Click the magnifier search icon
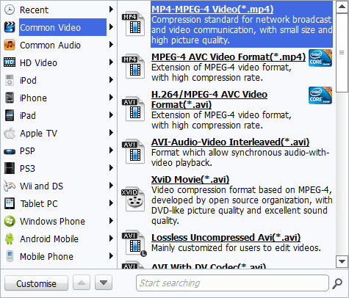349x298 pixels. pyautogui.click(x=337, y=283)
